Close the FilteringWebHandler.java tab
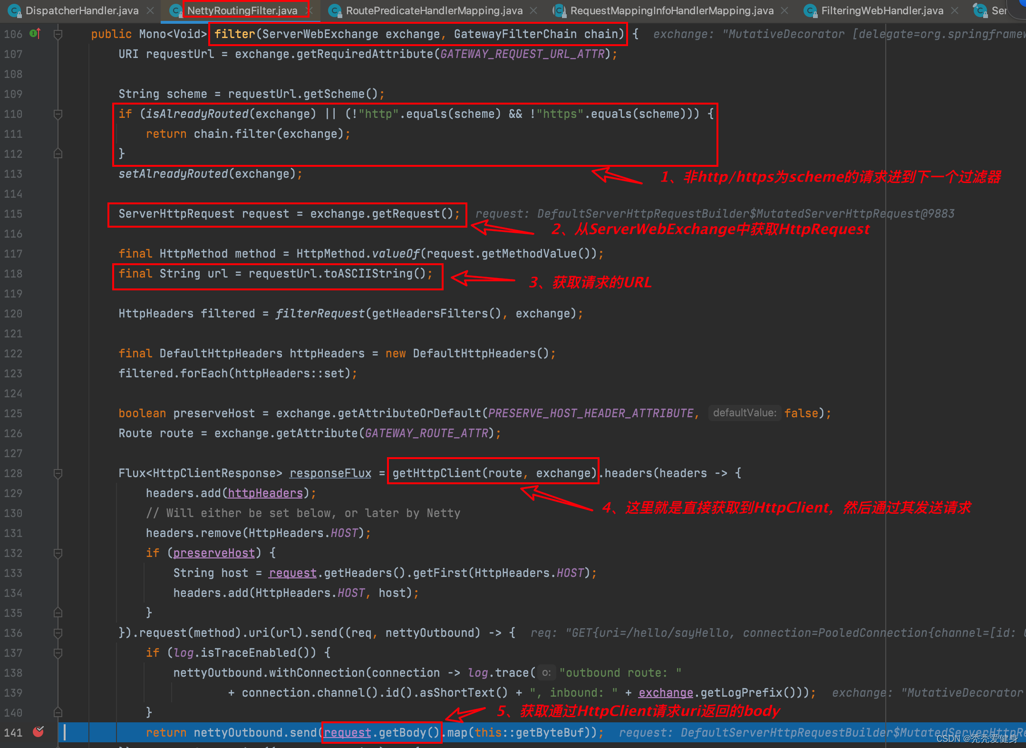 click(954, 10)
